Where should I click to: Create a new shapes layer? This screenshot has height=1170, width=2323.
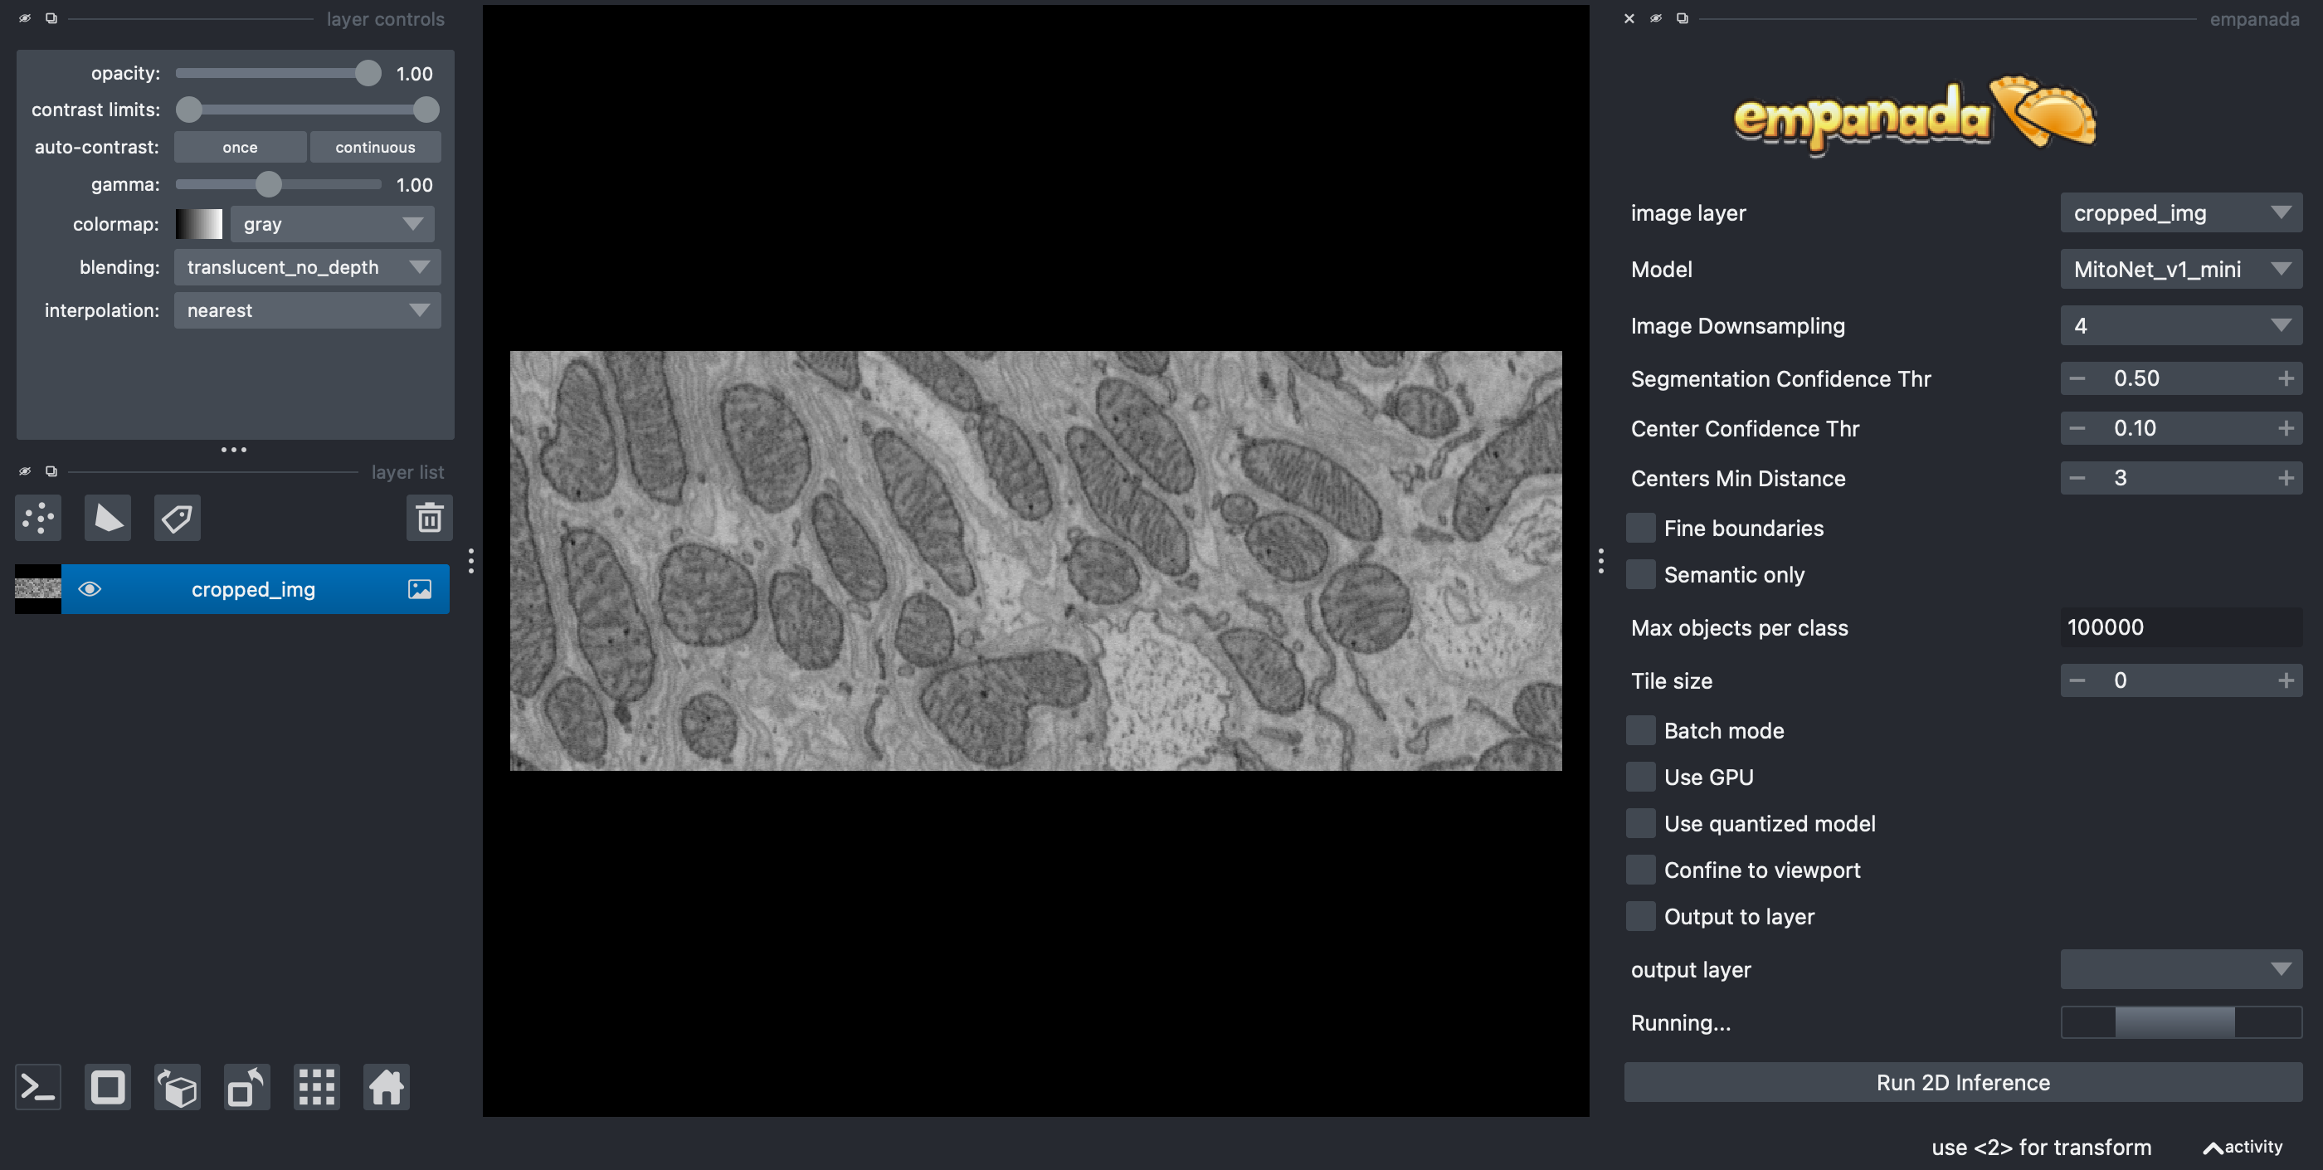[x=107, y=518]
